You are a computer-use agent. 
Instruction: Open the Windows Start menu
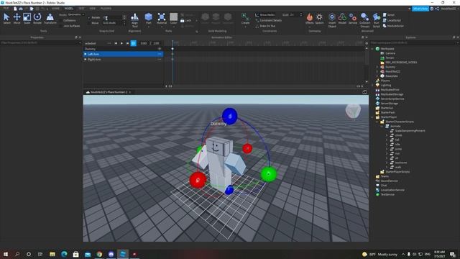[5, 254]
